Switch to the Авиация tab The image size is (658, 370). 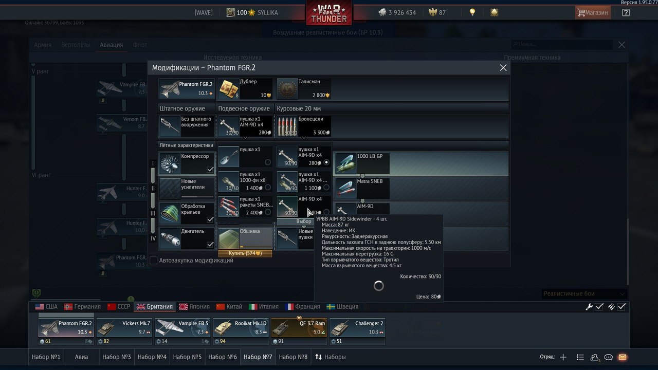click(112, 45)
